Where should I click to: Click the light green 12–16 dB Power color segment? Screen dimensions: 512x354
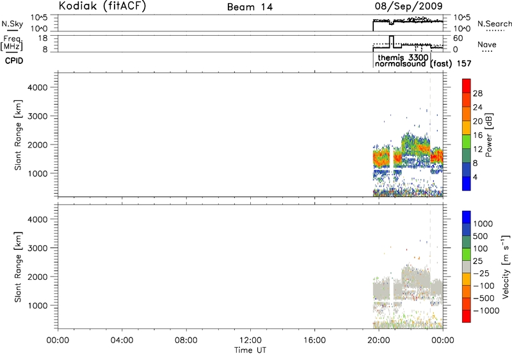tap(467, 142)
